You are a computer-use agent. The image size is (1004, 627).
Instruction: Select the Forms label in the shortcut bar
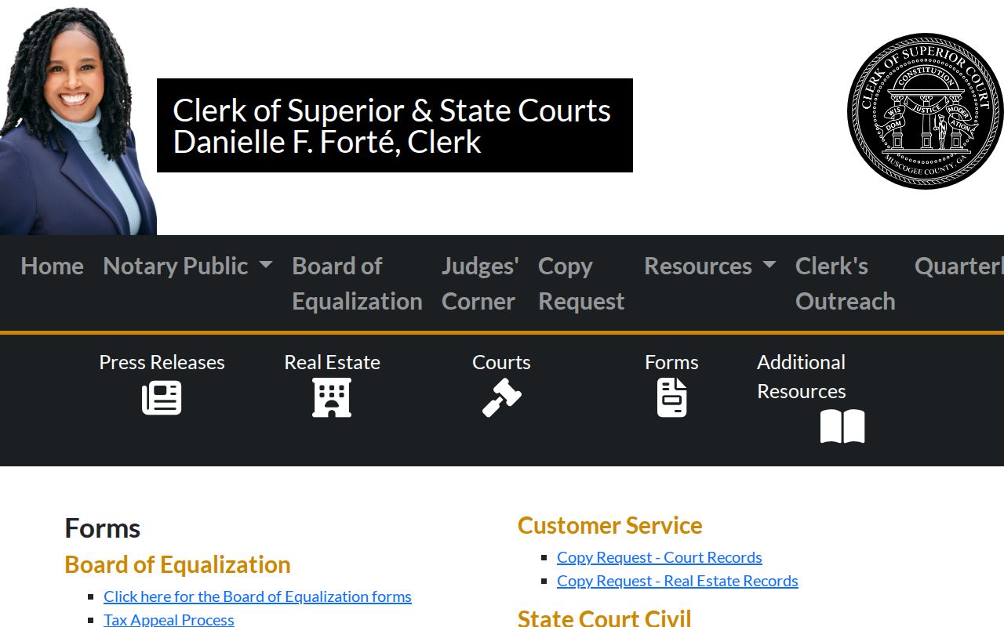pyautogui.click(x=671, y=362)
